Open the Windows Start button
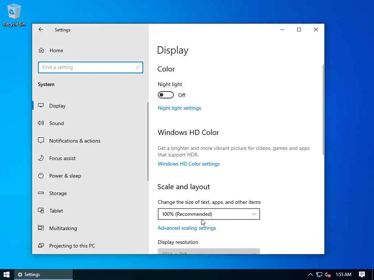This screenshot has width=374, height=280. pos(7,275)
